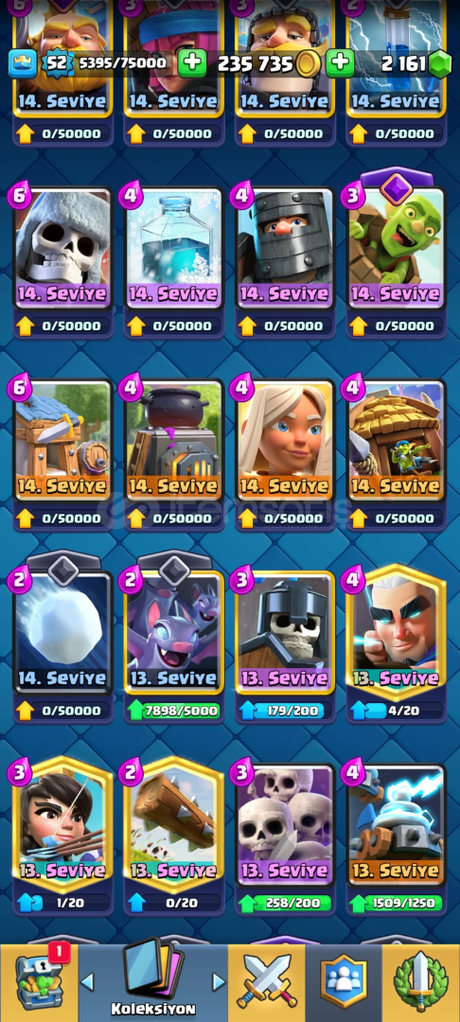Tap Skeleton Army upgrade bar 258/200
The image size is (460, 1022).
point(286,903)
